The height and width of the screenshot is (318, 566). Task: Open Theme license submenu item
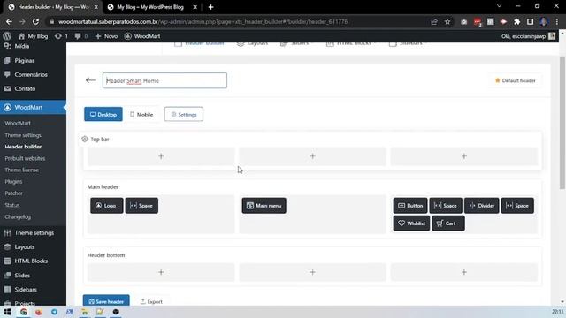(21, 170)
